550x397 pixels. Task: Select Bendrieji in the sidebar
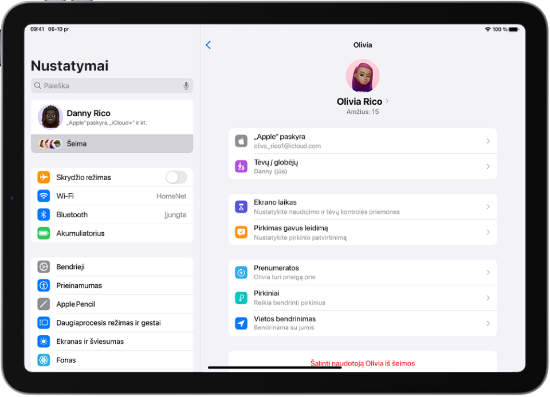pos(112,267)
